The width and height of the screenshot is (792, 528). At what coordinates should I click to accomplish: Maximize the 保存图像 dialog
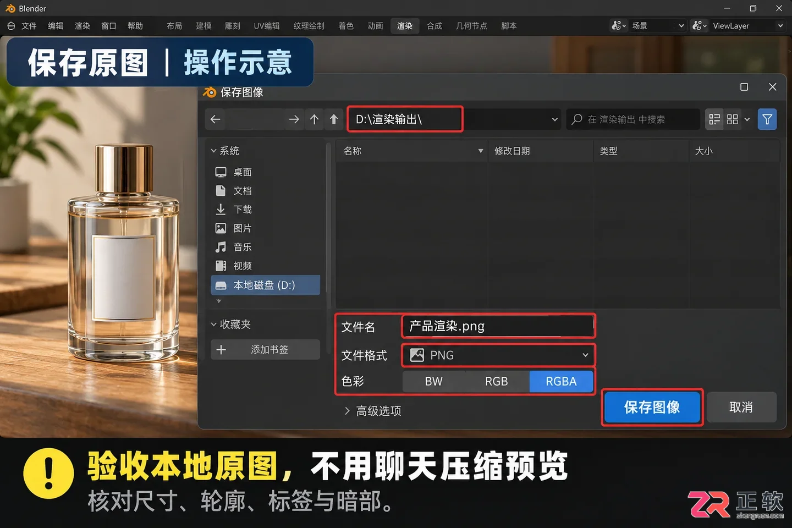[x=744, y=87]
